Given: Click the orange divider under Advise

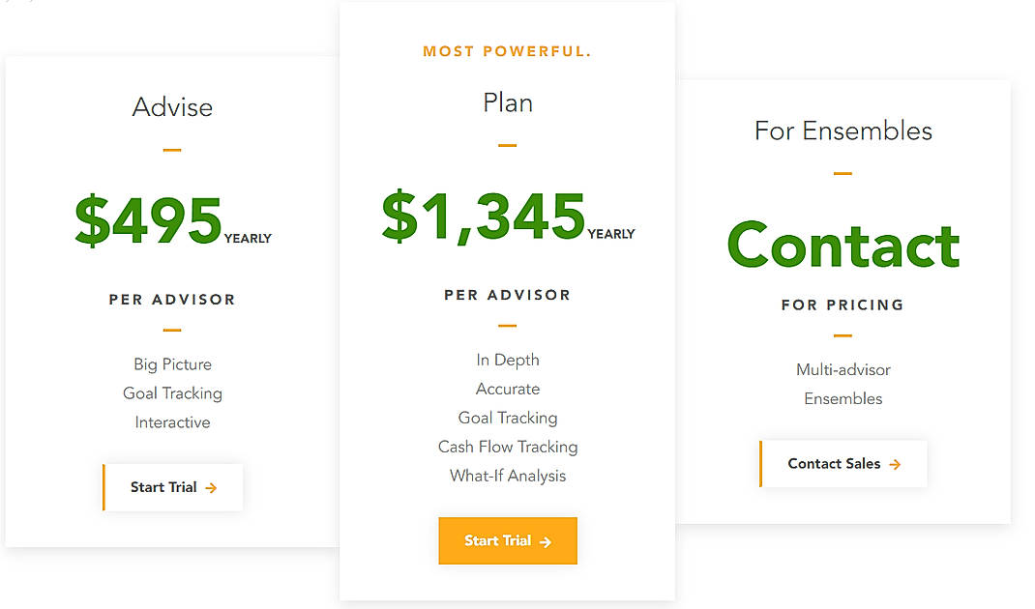Looking at the screenshot, I should click(x=172, y=150).
